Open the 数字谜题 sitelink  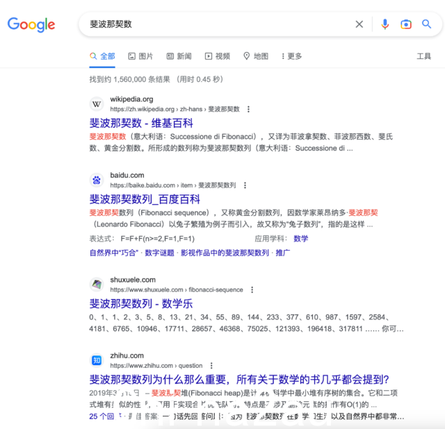click(159, 253)
